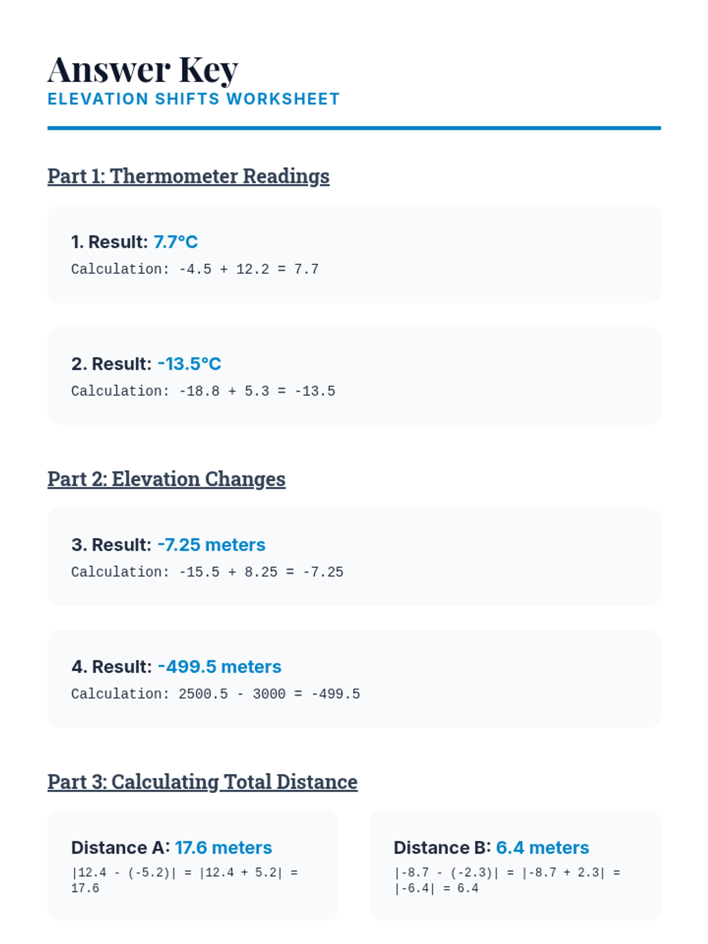Click calculation -18.8 + 5.3 = -13.5
708x944 pixels.
click(203, 391)
